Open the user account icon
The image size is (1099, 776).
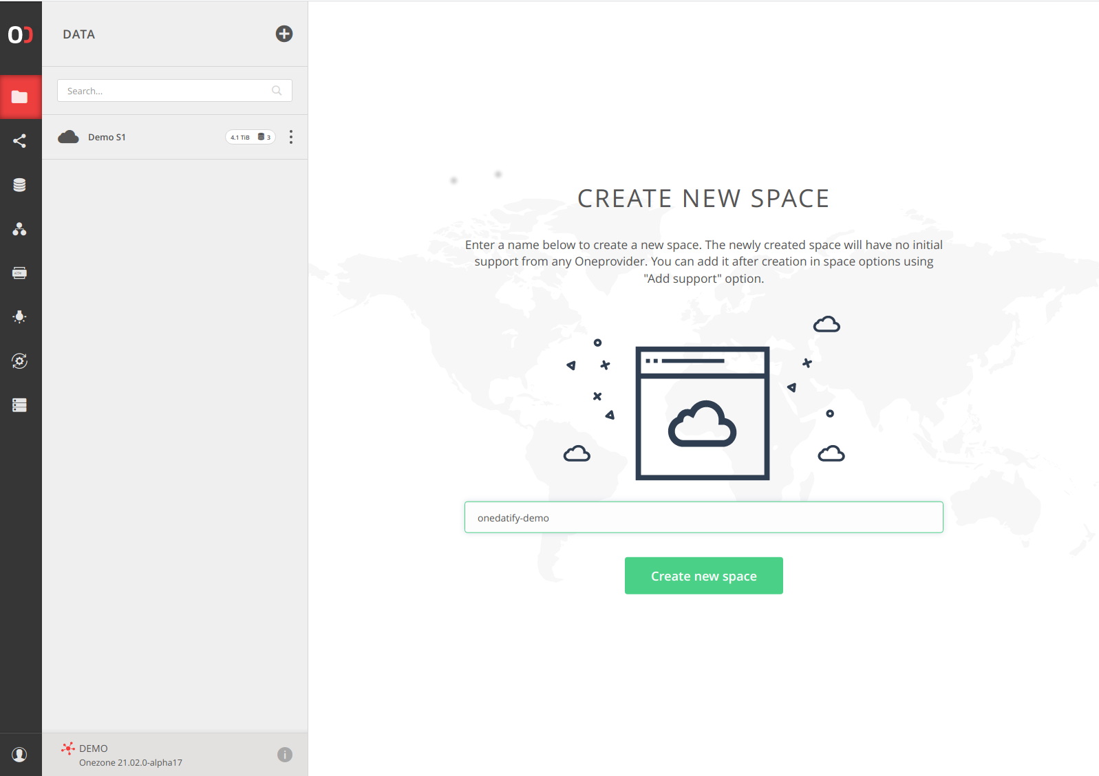20,755
